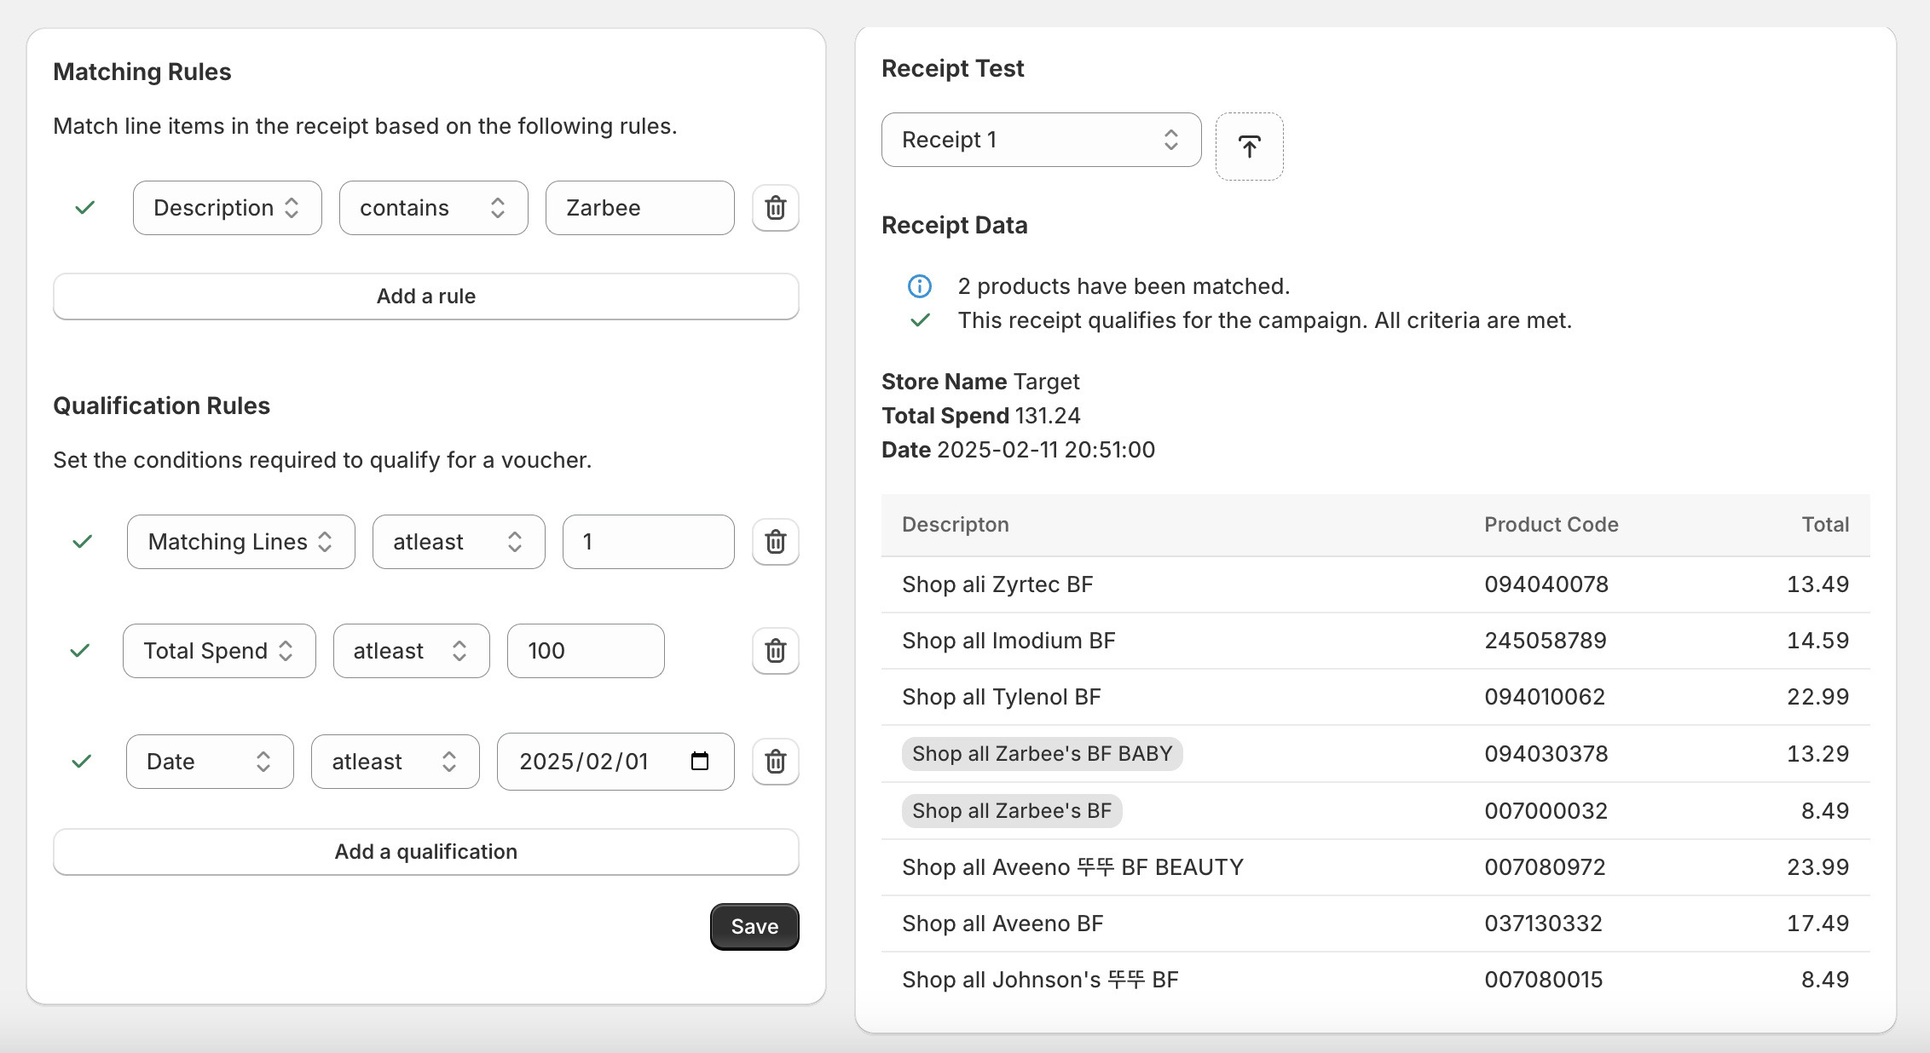Image resolution: width=1930 pixels, height=1053 pixels.
Task: Open the Receipt 1 selector
Action: tap(1042, 140)
